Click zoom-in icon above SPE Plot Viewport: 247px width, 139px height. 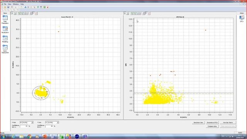click(x=132, y=14)
